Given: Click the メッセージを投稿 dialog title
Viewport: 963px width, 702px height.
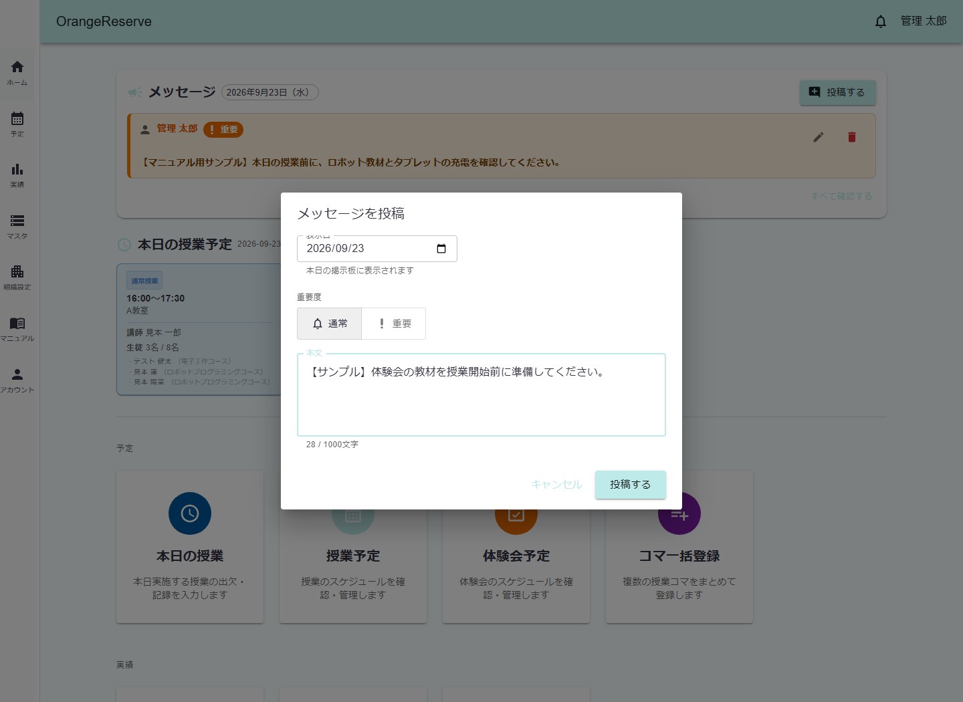Looking at the screenshot, I should [350, 213].
